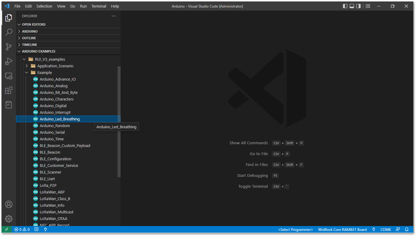
Task: Open Remote Explorer view
Action: tap(9, 76)
